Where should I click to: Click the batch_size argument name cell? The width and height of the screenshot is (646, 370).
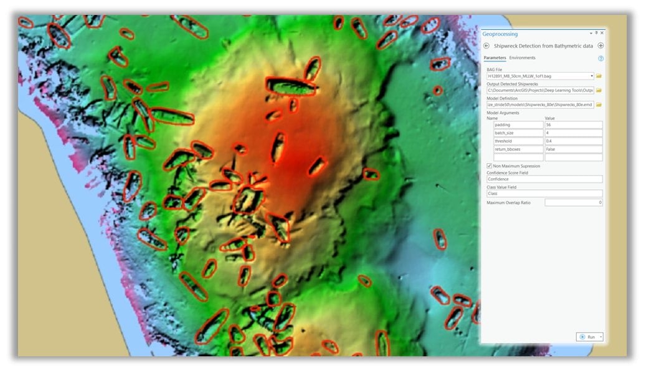tap(518, 133)
